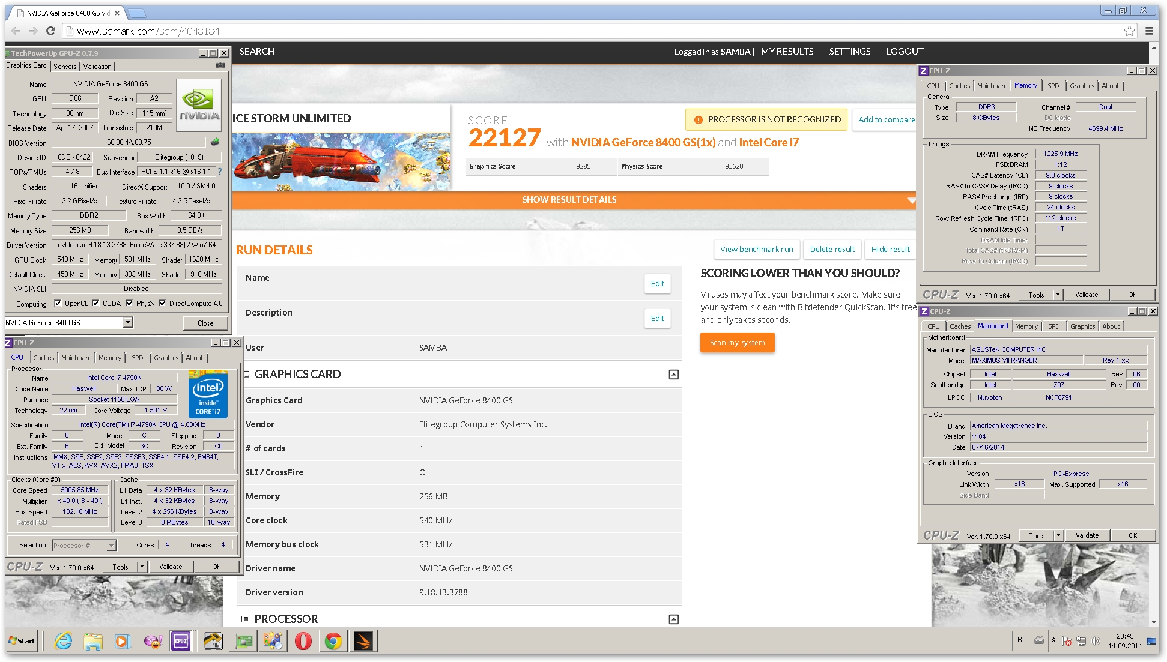Click the Chrome taskbar icon
Image resolution: width=1167 pixels, height=662 pixels.
(333, 642)
